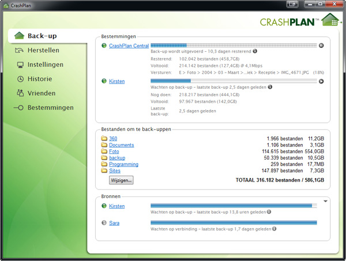Viewport: 346px width, 261px height.
Task: Click the Kirsten source progress bar
Action: point(234,206)
